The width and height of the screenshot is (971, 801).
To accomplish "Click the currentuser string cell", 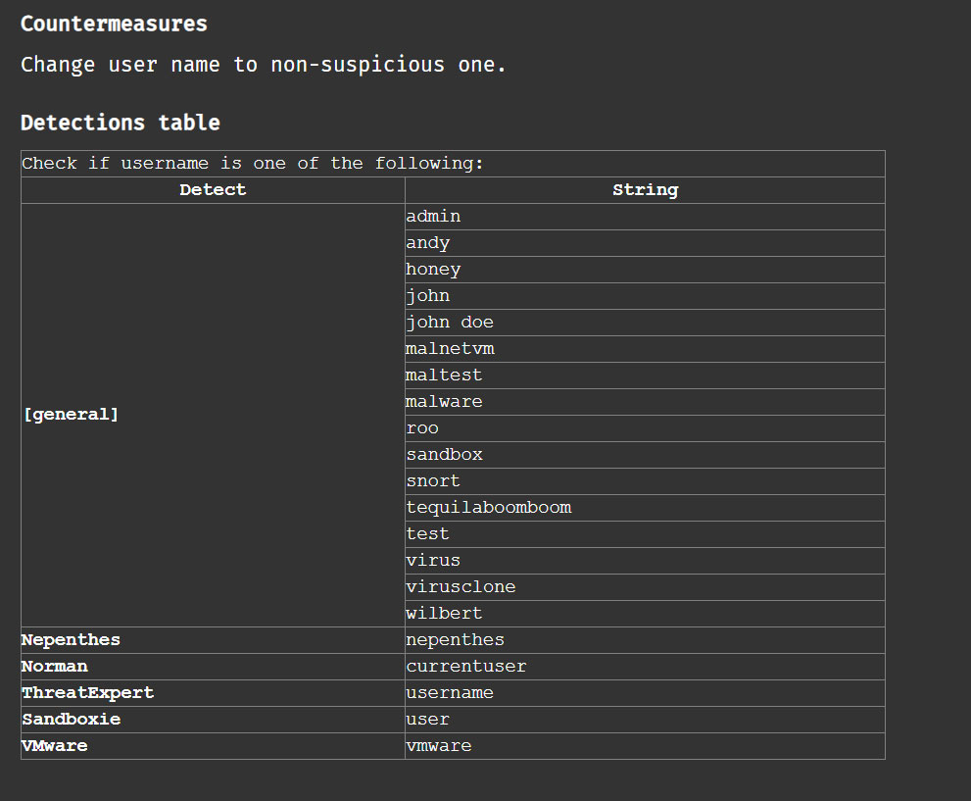I will [x=645, y=667].
